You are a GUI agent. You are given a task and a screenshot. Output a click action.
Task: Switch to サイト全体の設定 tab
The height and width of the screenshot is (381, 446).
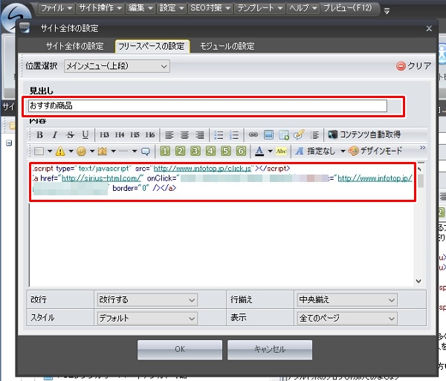coord(75,46)
